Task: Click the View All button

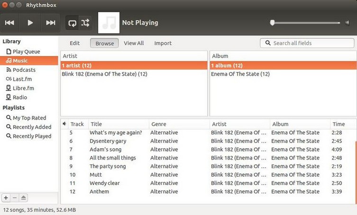Action: pyautogui.click(x=134, y=43)
